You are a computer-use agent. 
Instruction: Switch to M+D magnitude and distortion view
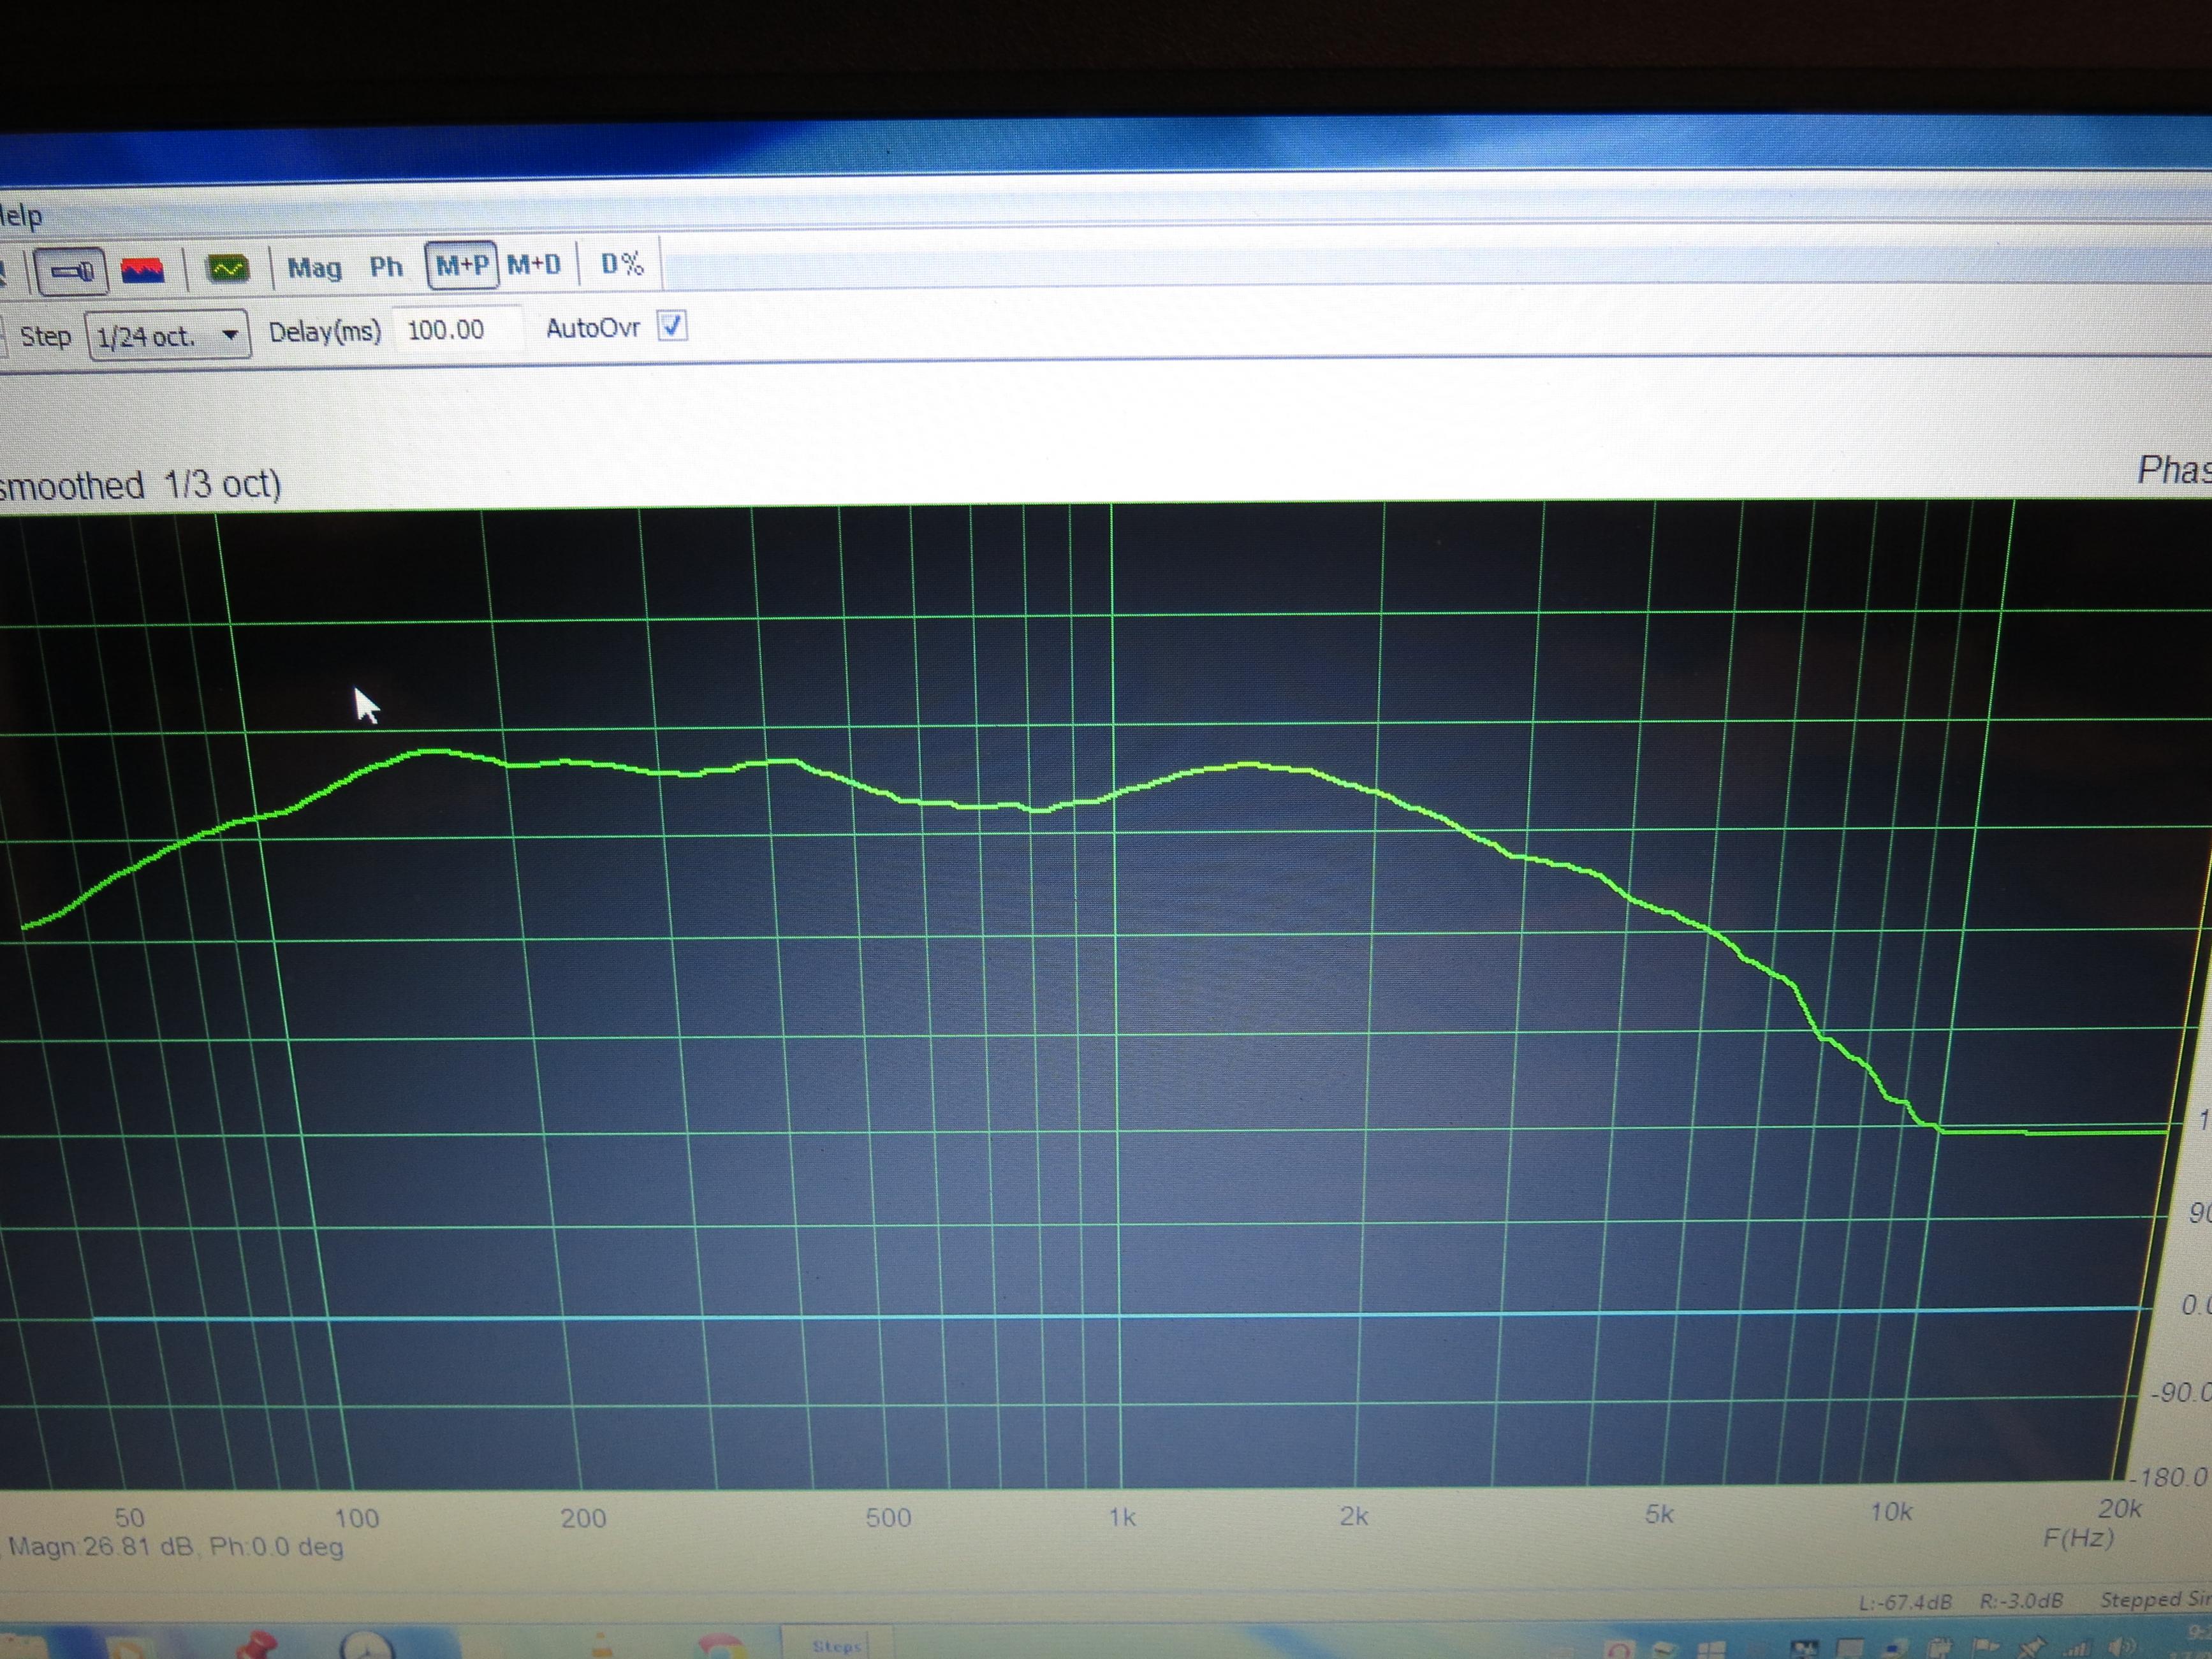click(534, 264)
